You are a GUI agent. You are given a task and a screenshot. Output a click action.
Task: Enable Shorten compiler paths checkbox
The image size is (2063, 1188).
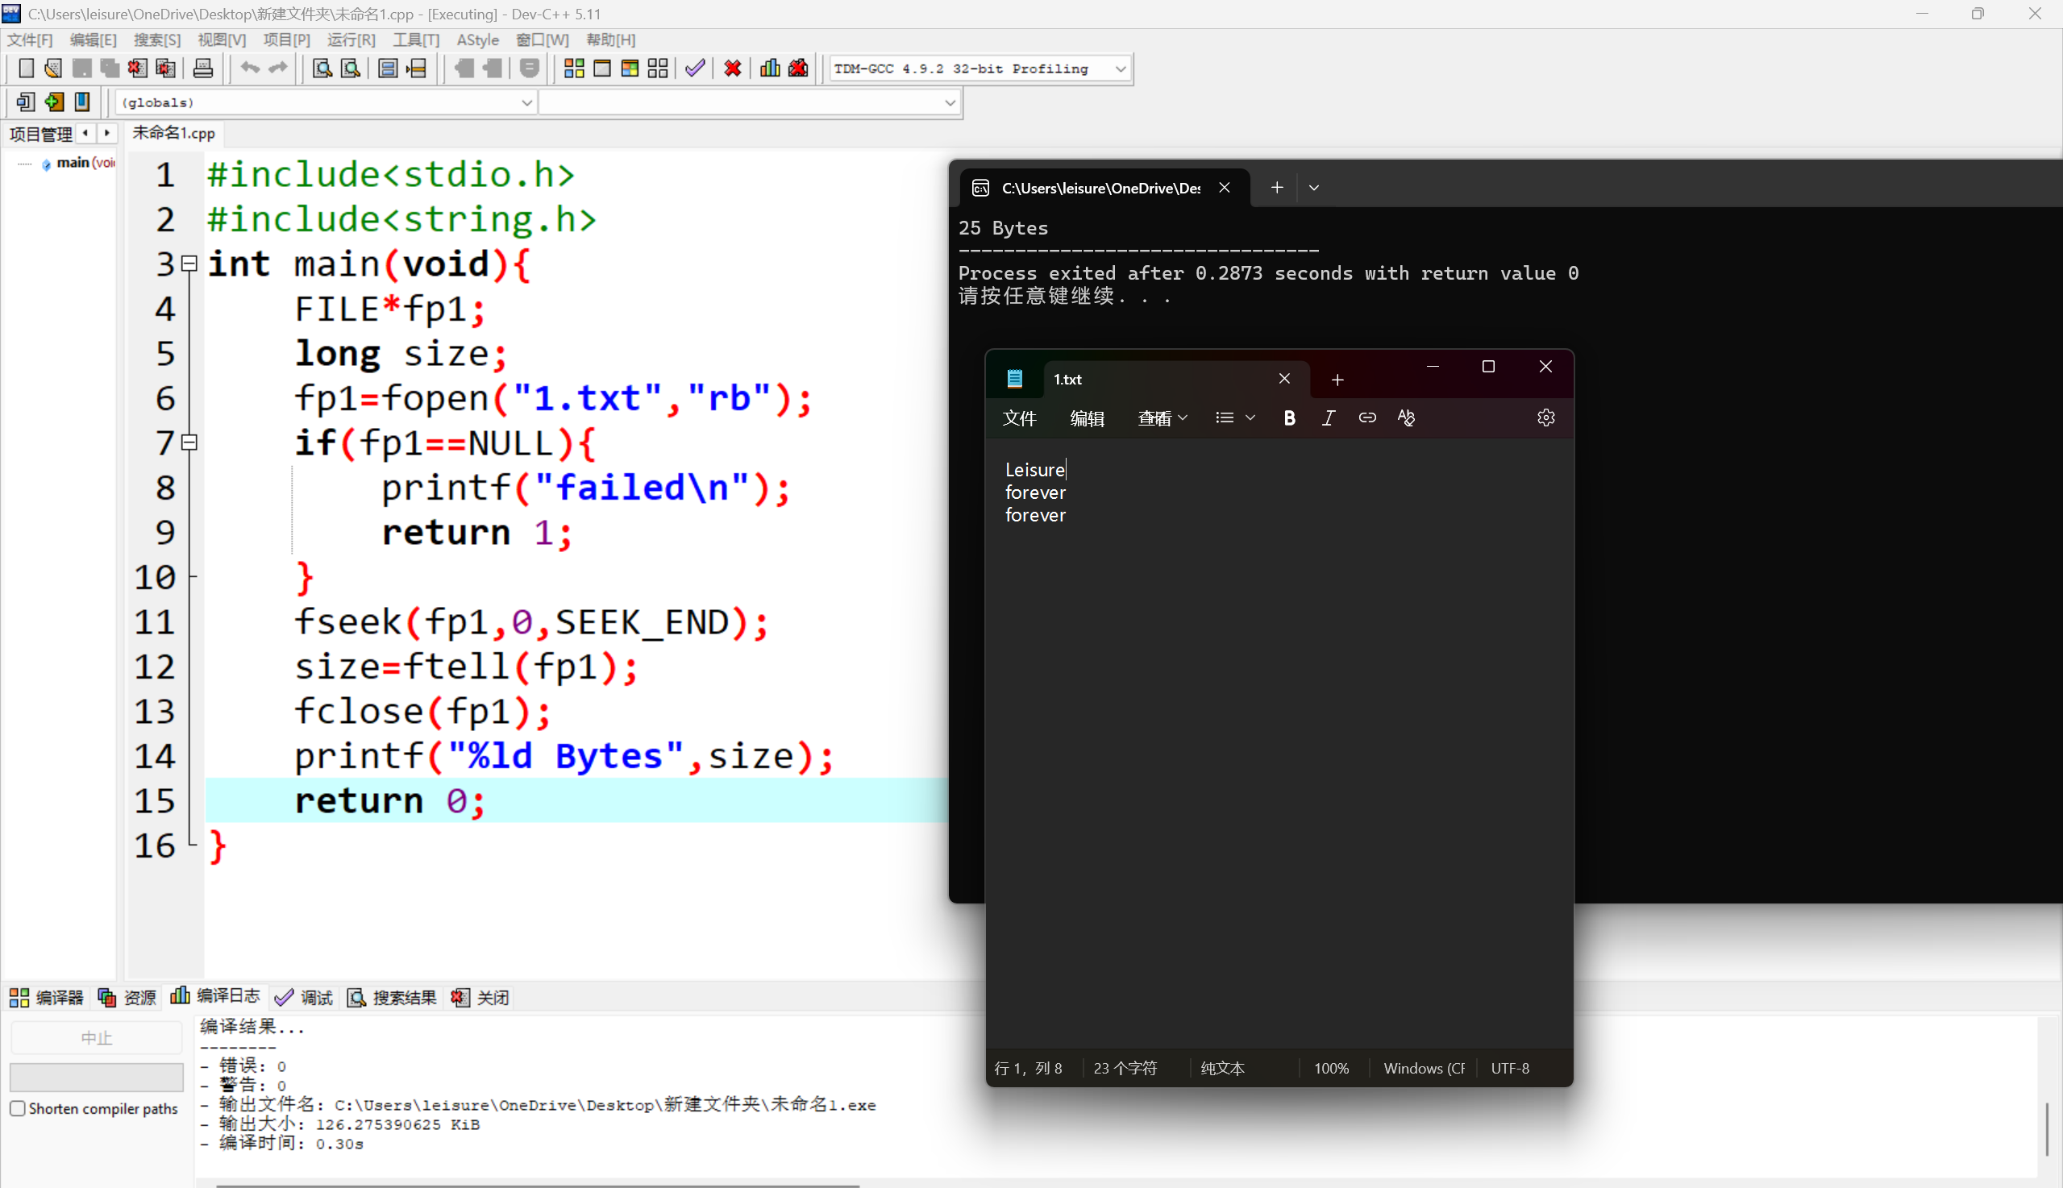point(18,1108)
